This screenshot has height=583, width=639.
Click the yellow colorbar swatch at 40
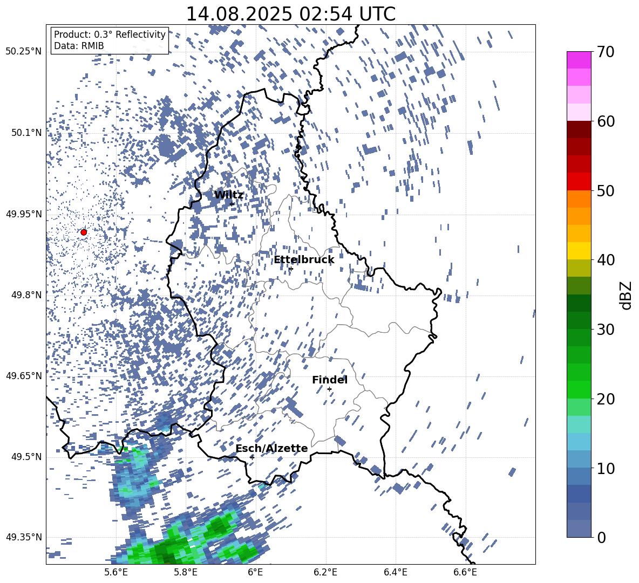(579, 251)
